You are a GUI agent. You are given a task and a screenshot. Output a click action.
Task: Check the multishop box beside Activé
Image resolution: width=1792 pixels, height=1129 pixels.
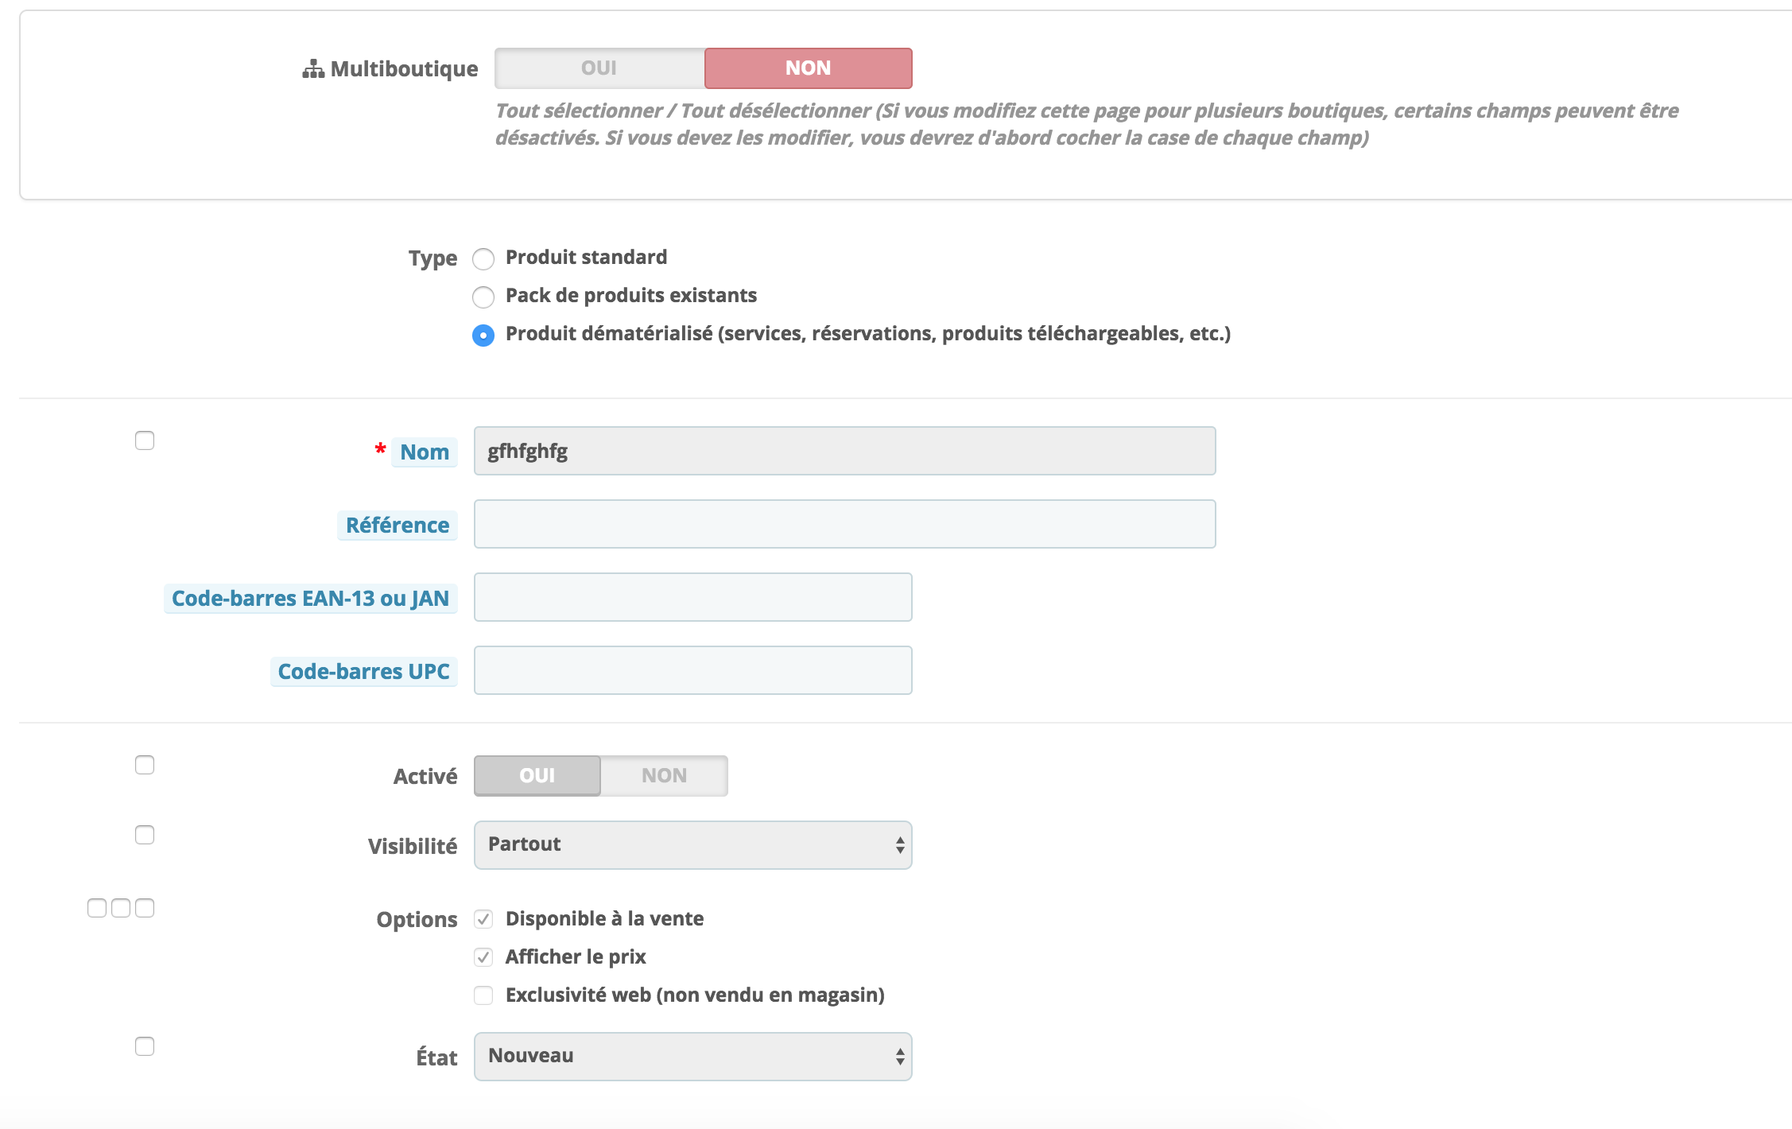tap(145, 765)
